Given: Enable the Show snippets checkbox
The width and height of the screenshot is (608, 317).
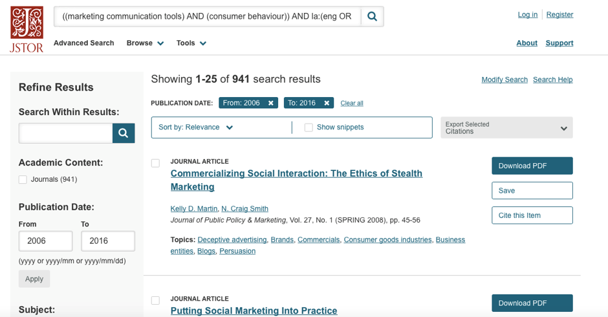Looking at the screenshot, I should pos(309,127).
